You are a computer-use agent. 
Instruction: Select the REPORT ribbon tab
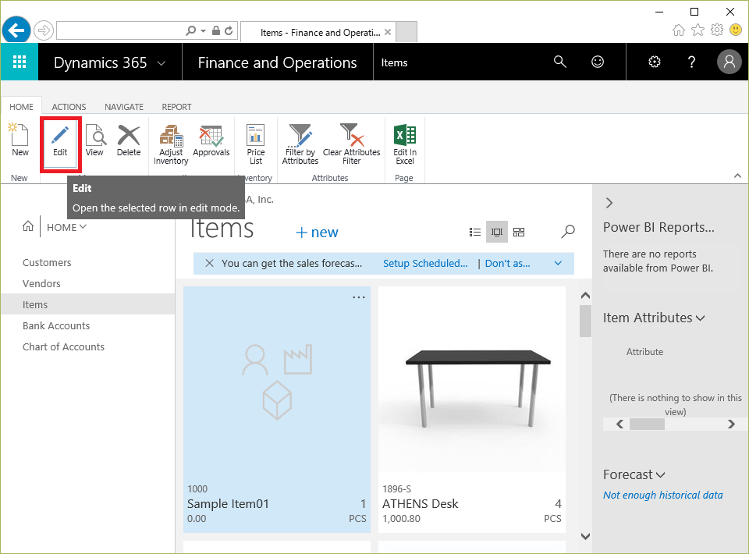pyautogui.click(x=176, y=107)
